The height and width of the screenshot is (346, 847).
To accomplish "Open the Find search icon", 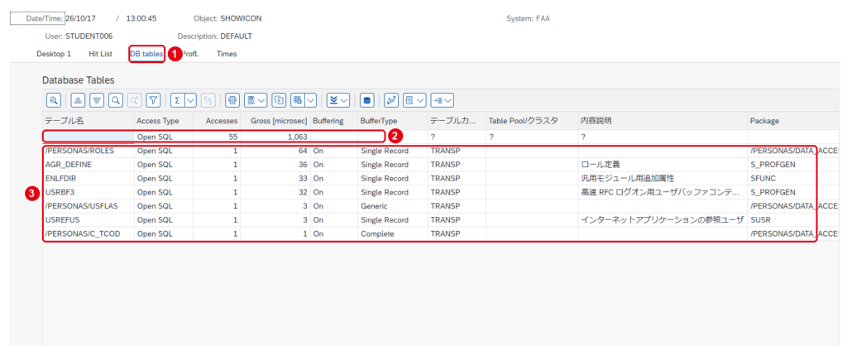I will 116,100.
